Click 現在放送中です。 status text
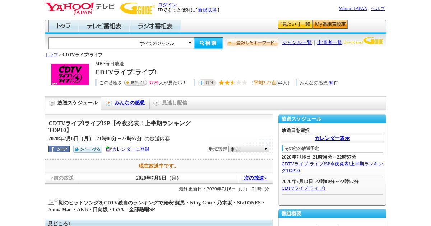Image resolution: width=431 pixels, height=226 pixels. point(158,166)
